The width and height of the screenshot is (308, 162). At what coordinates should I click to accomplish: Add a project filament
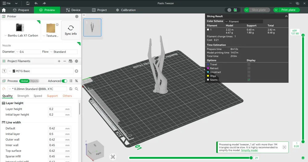59,61
